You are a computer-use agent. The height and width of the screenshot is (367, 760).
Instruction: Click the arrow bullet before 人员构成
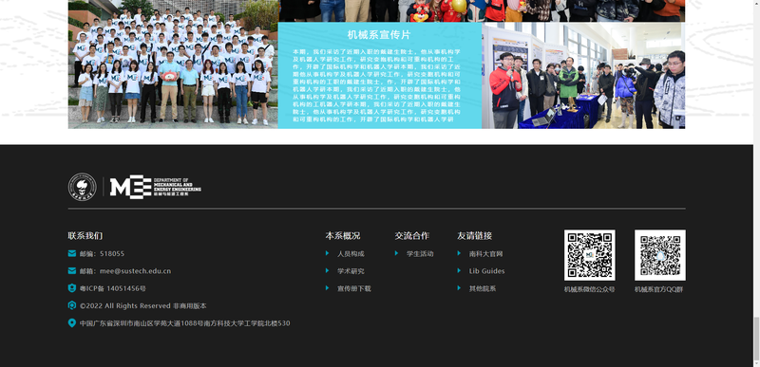[x=328, y=253]
